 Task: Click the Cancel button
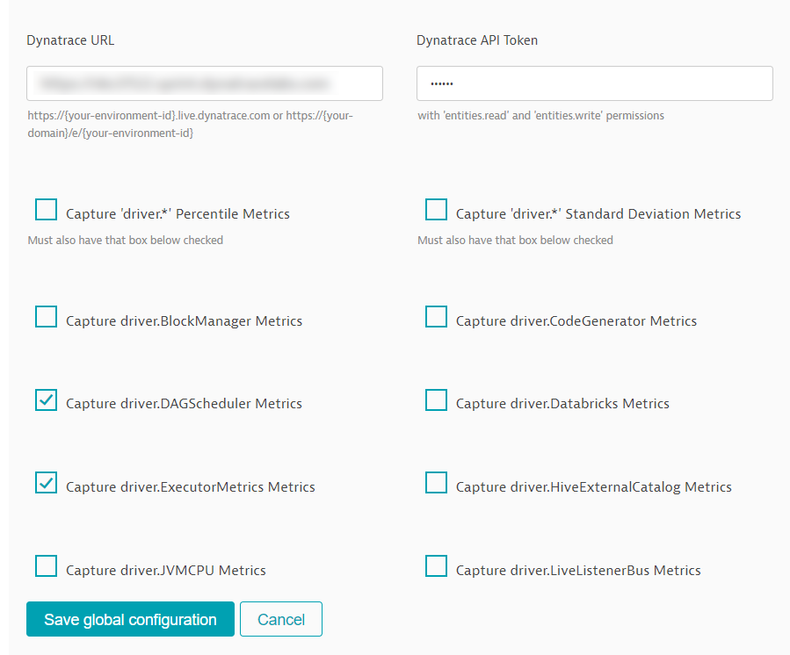click(281, 619)
